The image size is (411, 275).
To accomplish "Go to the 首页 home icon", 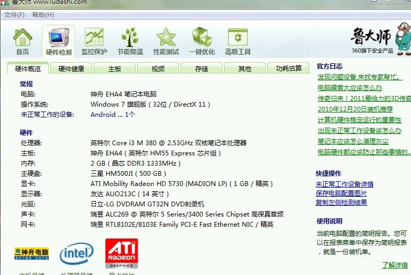I will pos(23,42).
